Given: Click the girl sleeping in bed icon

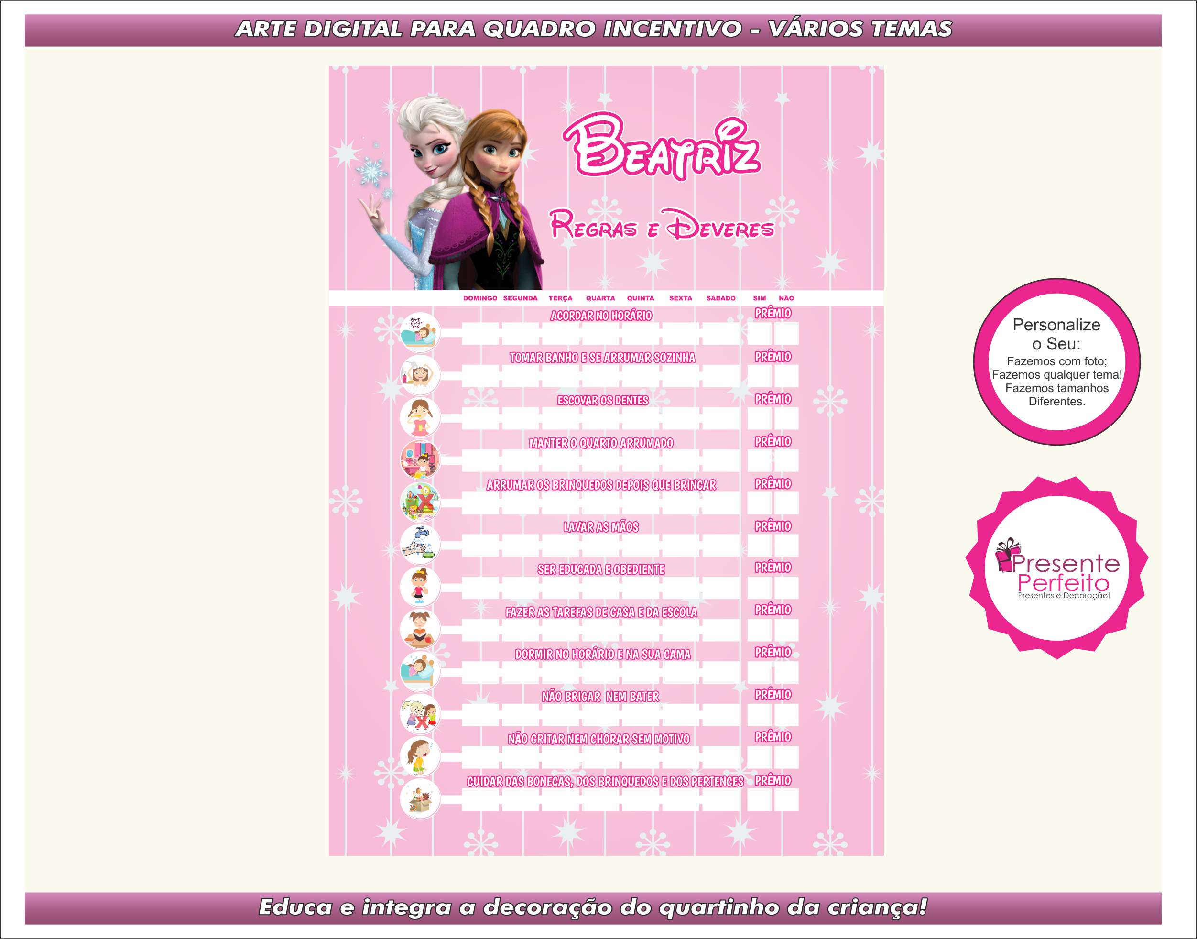Looking at the screenshot, I should click(420, 671).
